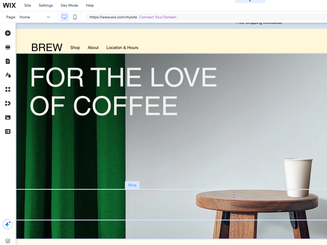Click the Strip label tag

click(132, 185)
